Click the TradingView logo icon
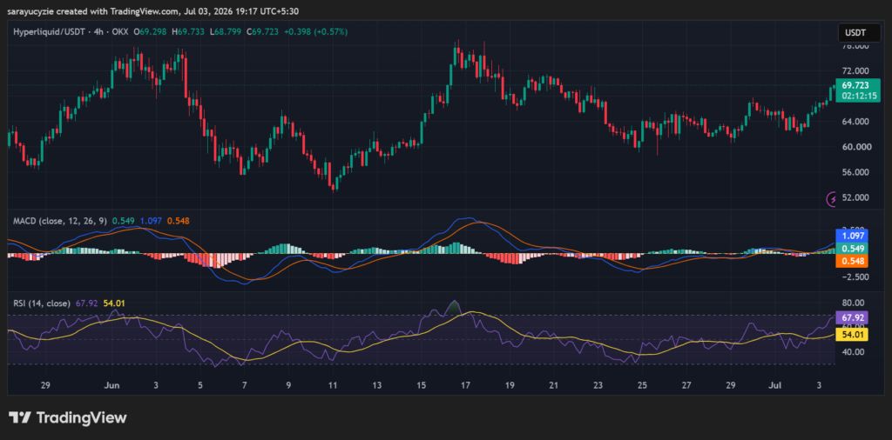Viewport: 892px width, 440px height. tap(20, 418)
